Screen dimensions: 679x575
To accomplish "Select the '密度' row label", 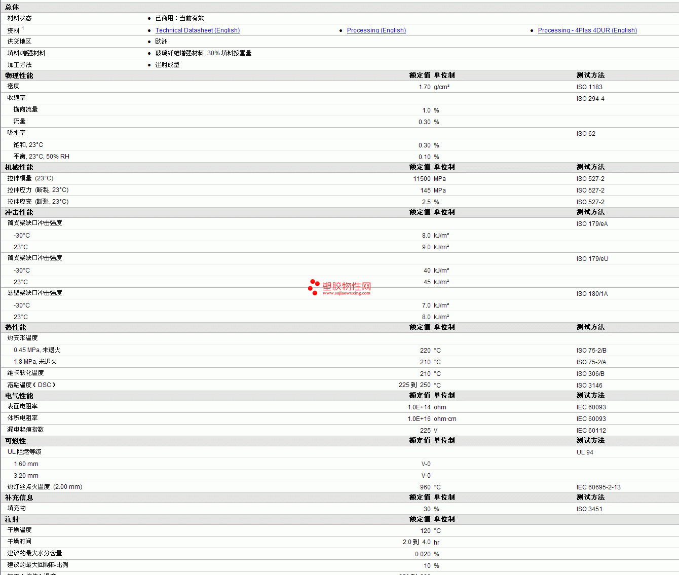I will click(13, 87).
